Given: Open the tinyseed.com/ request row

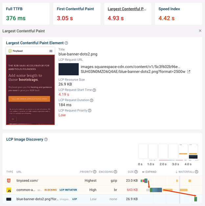Looking at the screenshot, I should tap(102, 181).
